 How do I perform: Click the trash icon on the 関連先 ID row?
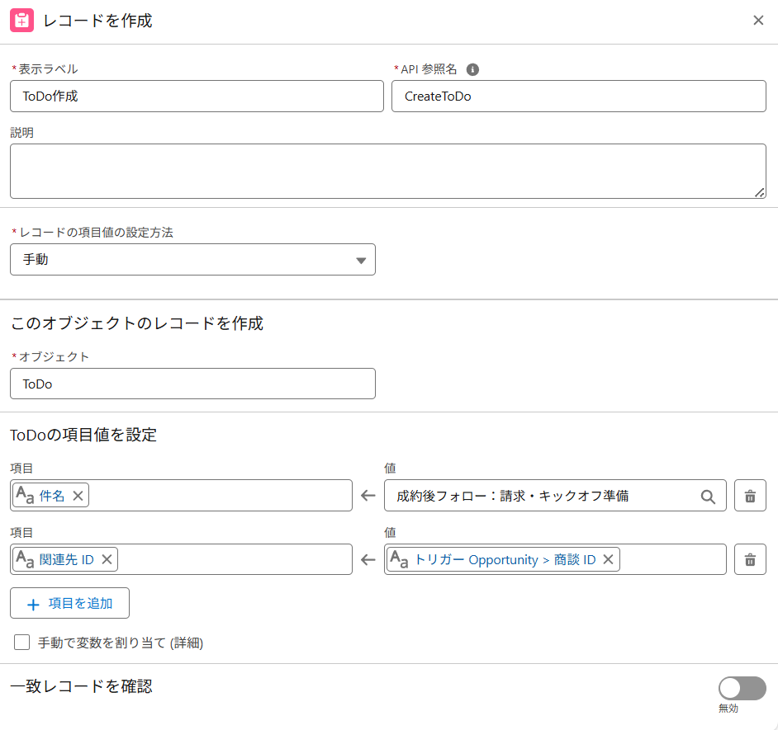coord(750,559)
